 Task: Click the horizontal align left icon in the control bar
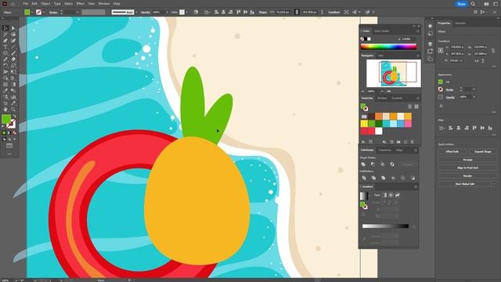(x=217, y=13)
